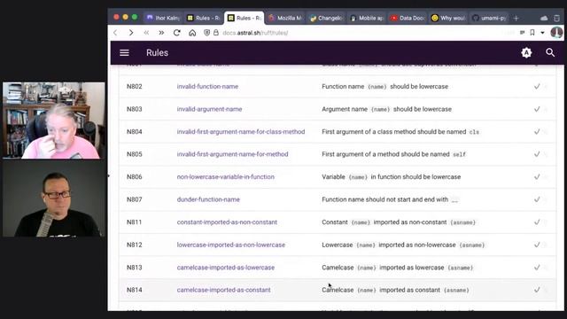The height and width of the screenshot is (319, 567).
Task: Toggle the color theme icon in header
Action: pos(526,53)
